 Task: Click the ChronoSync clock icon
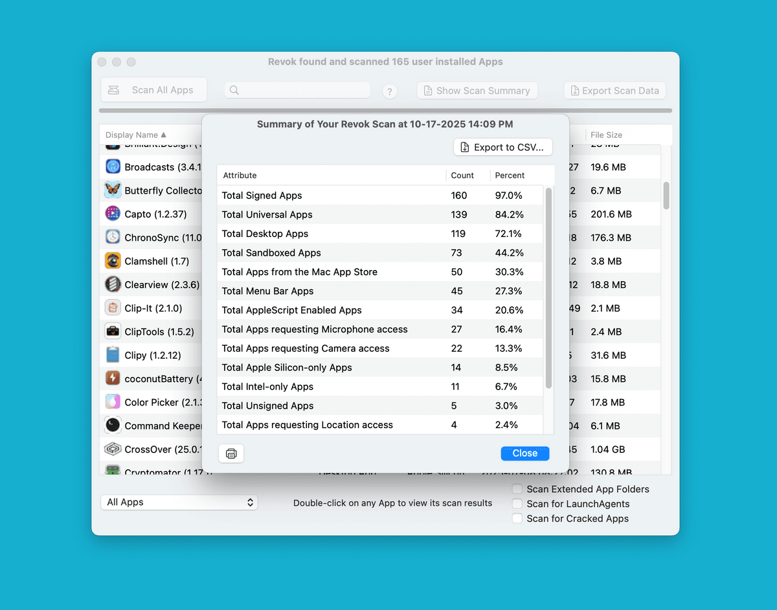(113, 238)
